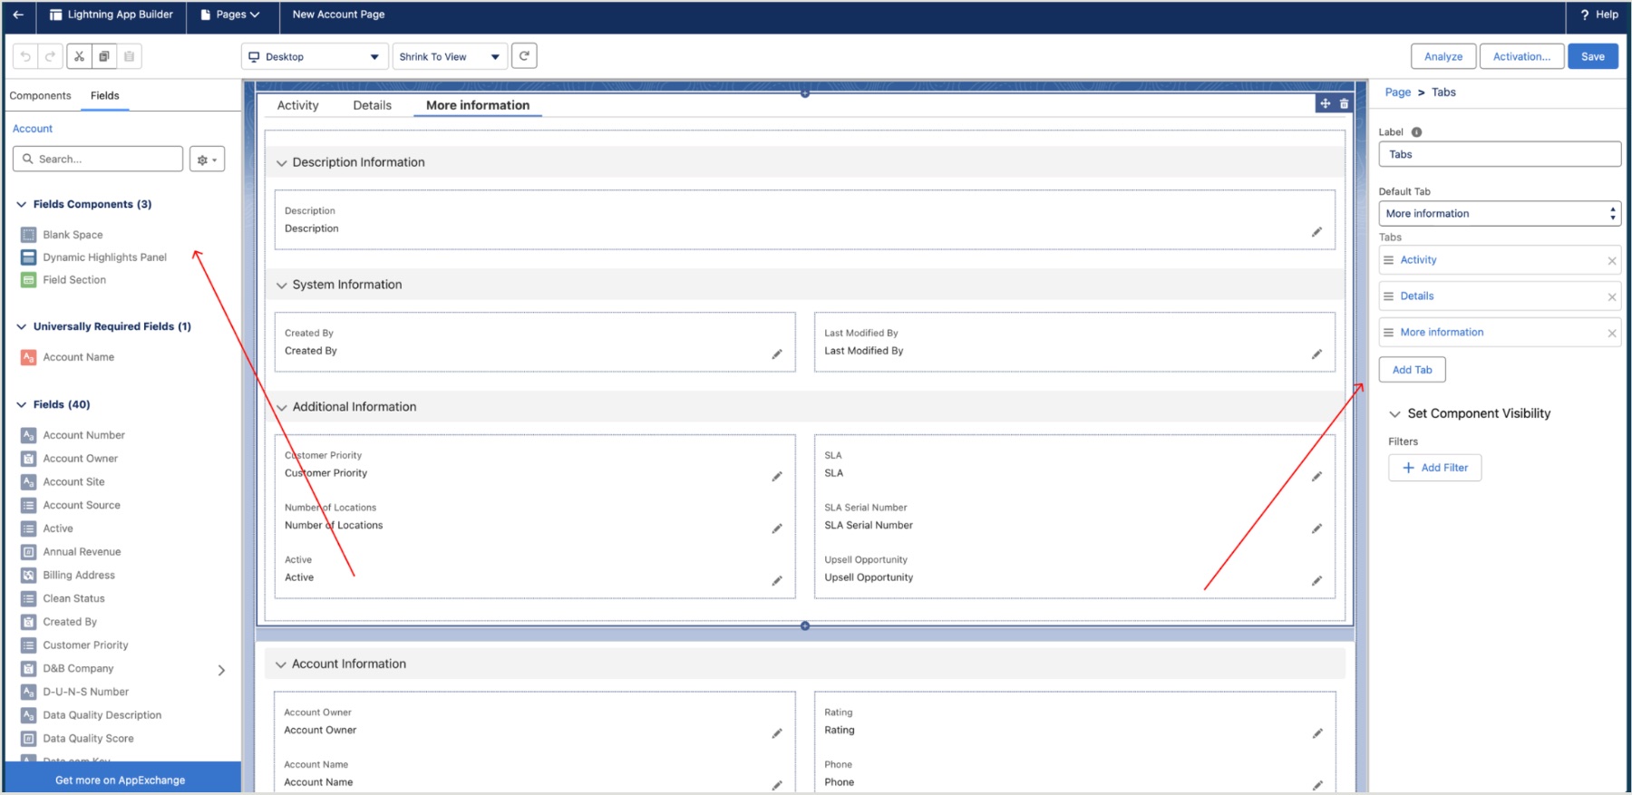
Task: Select the Clean Status field
Action: tap(63, 599)
